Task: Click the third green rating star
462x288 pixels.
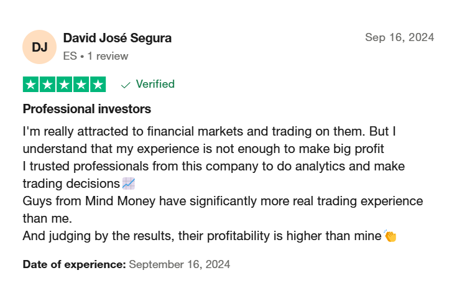Action: coord(64,85)
